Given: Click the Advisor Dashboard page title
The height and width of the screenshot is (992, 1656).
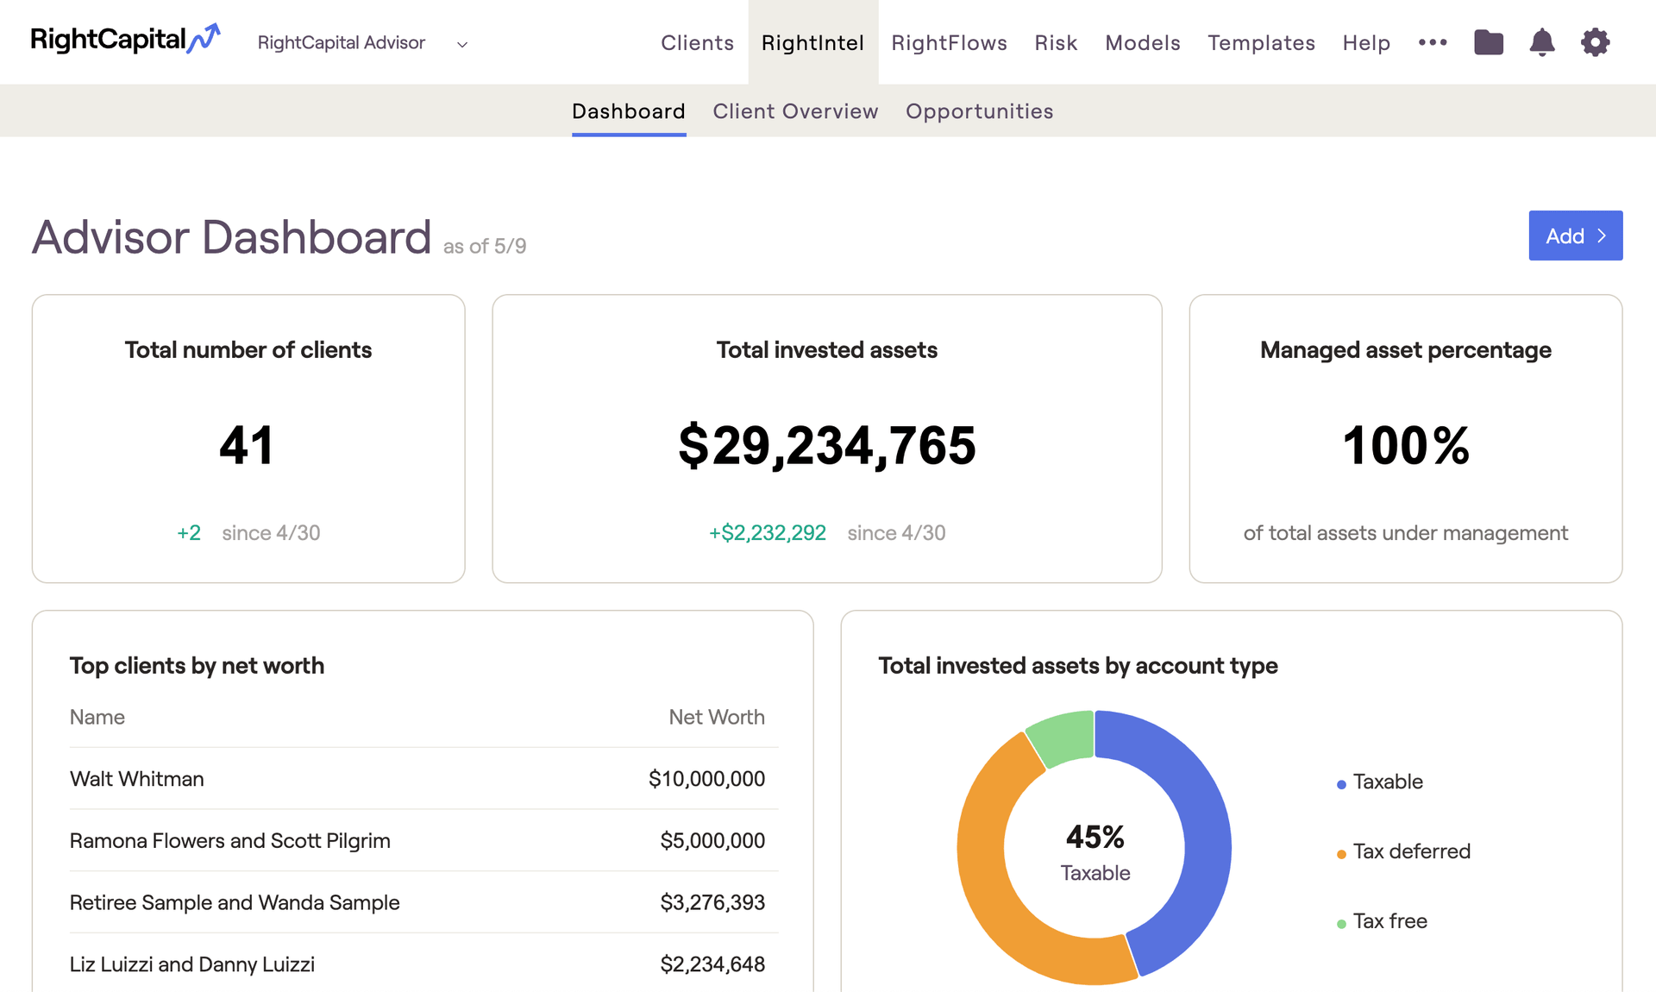Looking at the screenshot, I should point(231,237).
